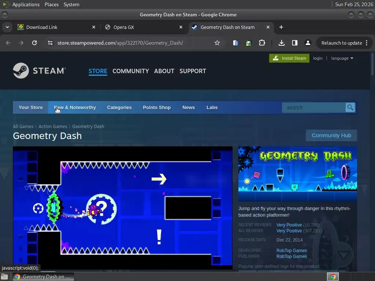Open the blue clipboard extension icon
The width and height of the screenshot is (375, 281).
coord(235,43)
